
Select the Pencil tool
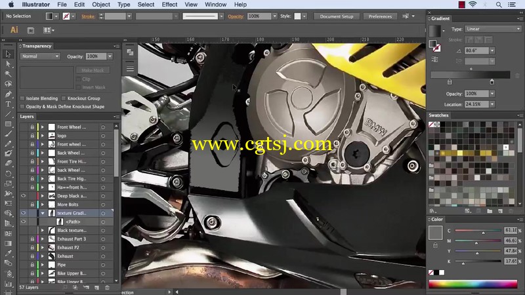(x=8, y=144)
